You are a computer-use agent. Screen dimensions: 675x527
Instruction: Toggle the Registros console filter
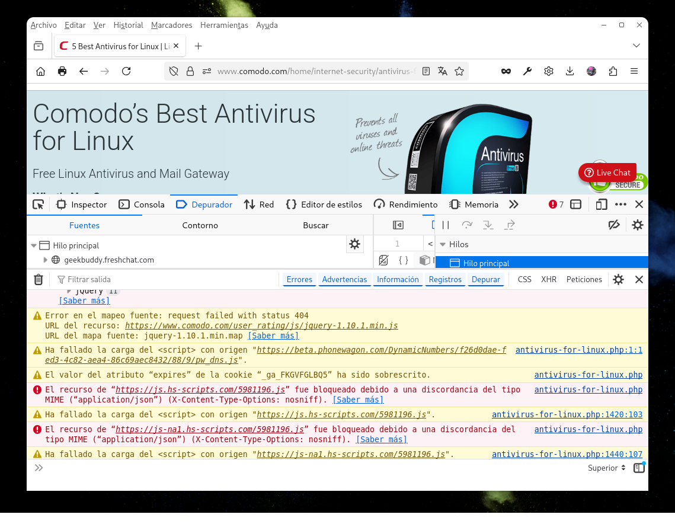click(445, 279)
